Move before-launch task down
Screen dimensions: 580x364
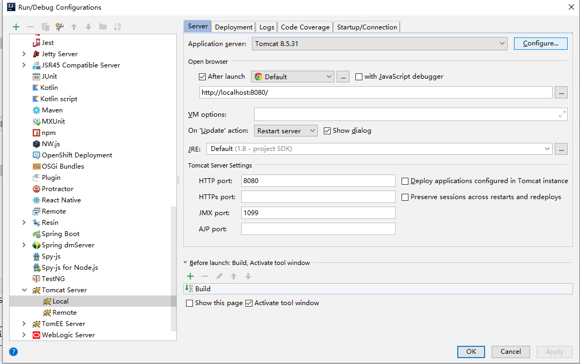tap(248, 276)
